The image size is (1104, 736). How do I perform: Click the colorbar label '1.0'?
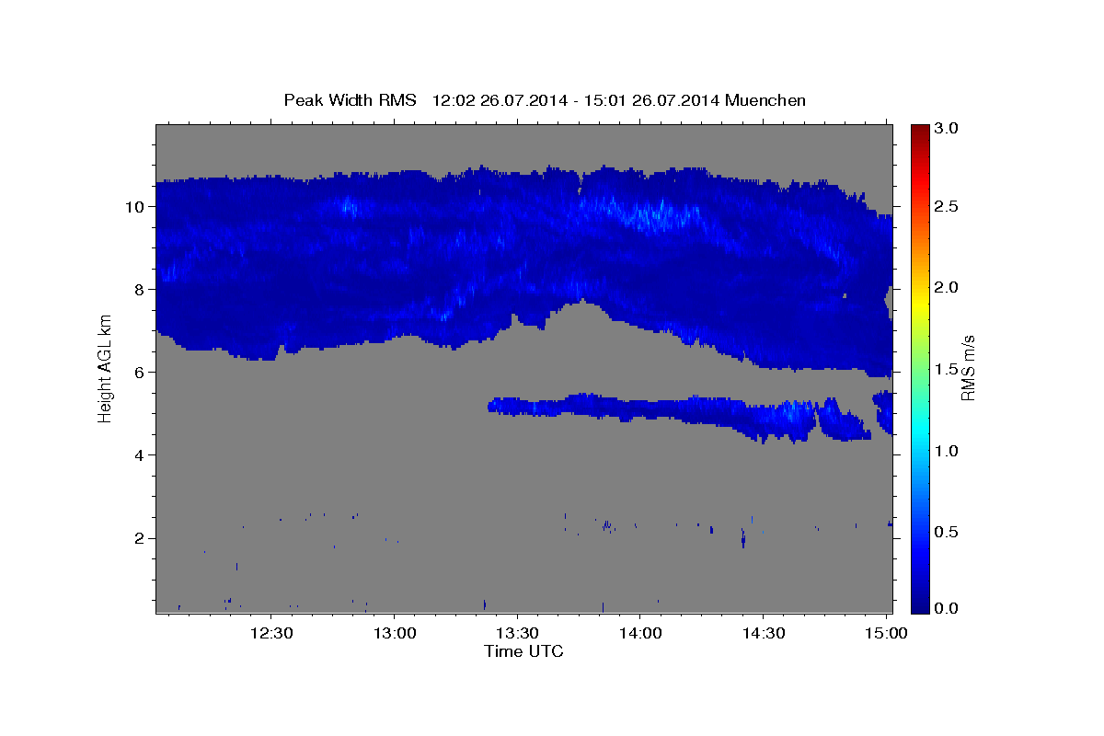[x=949, y=451]
